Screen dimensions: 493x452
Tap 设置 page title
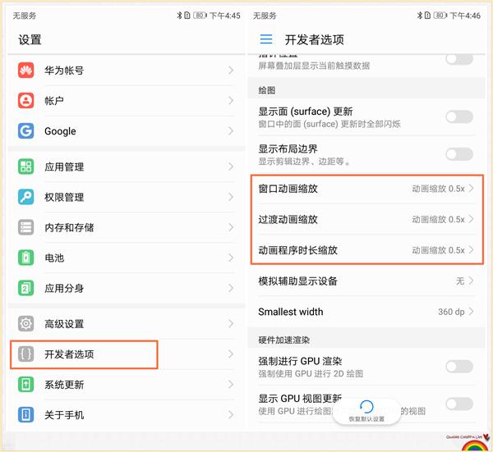click(30, 39)
